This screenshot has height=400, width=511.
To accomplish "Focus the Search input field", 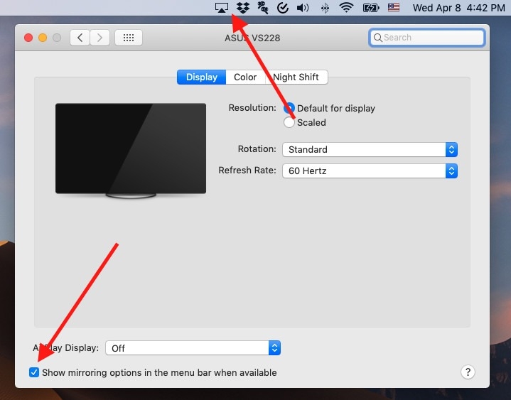I will click(x=427, y=38).
